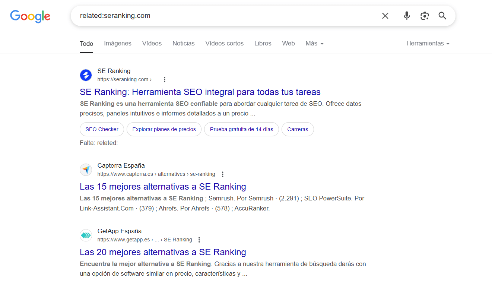This screenshot has height=282, width=492.
Task: Click the SE Ranking favicon
Action: tap(86, 75)
